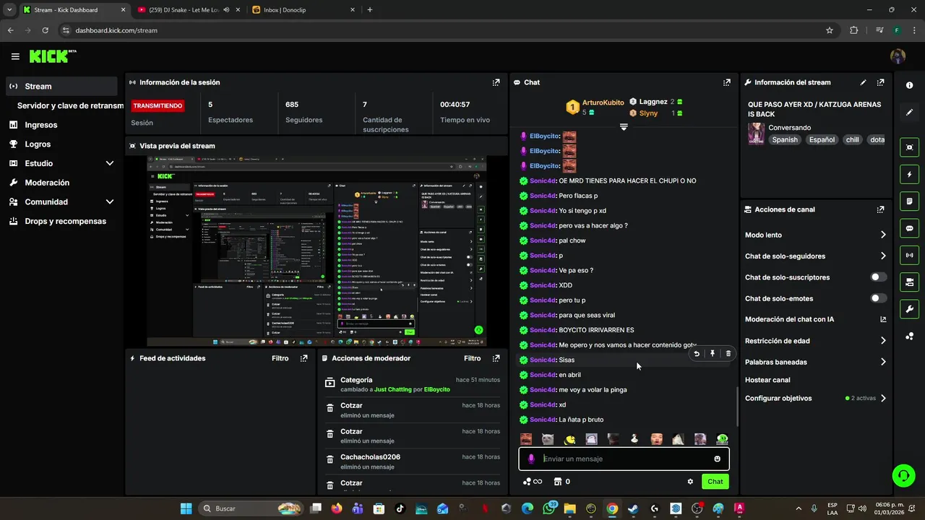Open Palabras baneadas options arrow
925x520 pixels.
pyautogui.click(x=883, y=362)
